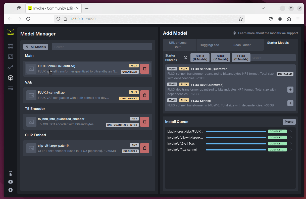Viewport: 306px width, 199px height.
Task: Open the Queue sidebar icon
Action: (x=10, y=88)
